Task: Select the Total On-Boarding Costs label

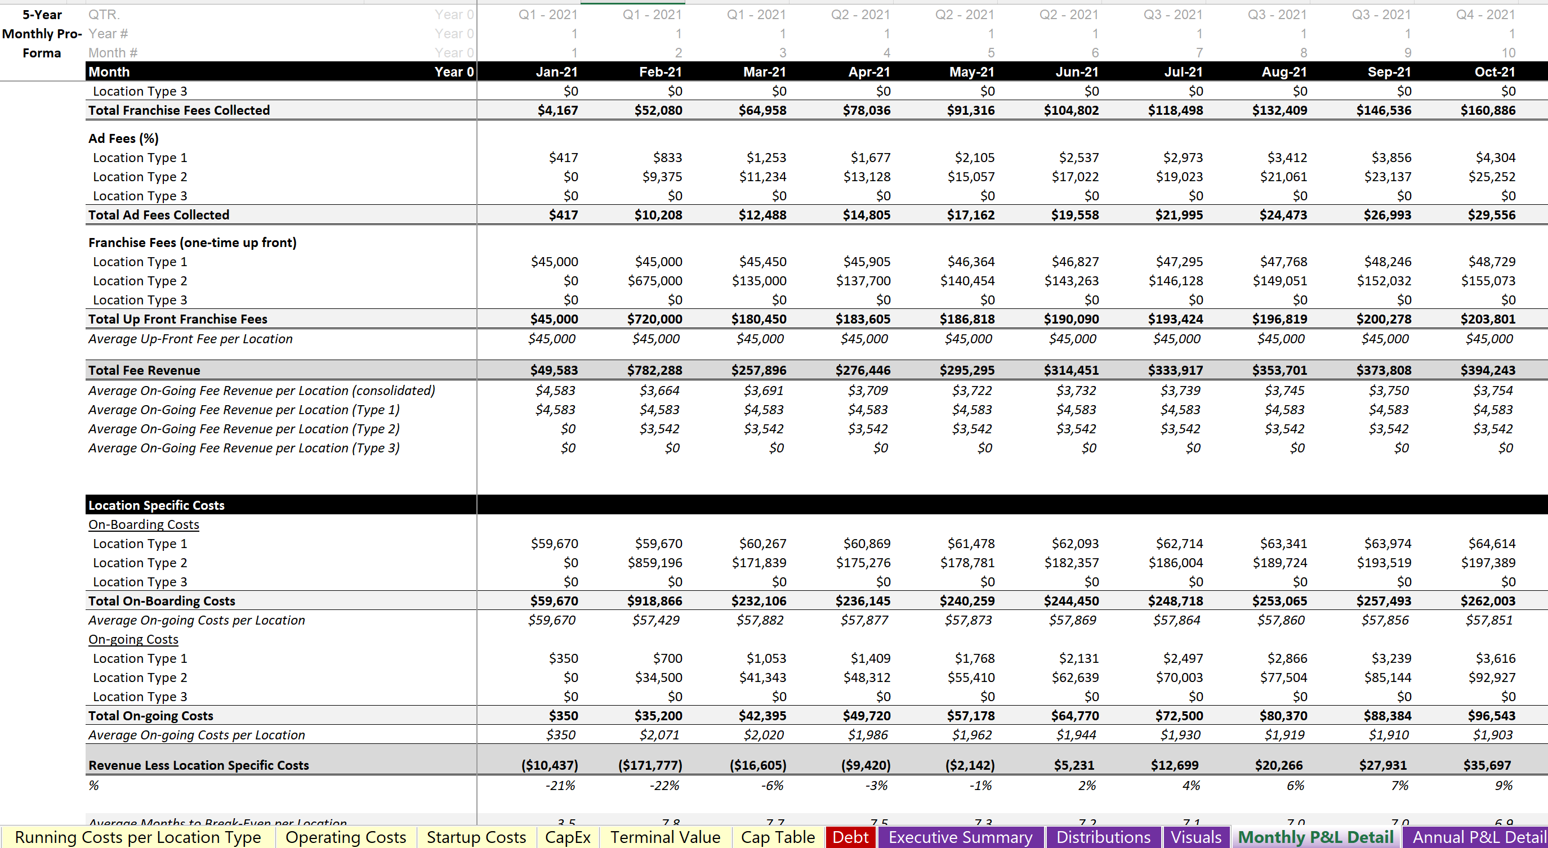Action: pos(162,601)
